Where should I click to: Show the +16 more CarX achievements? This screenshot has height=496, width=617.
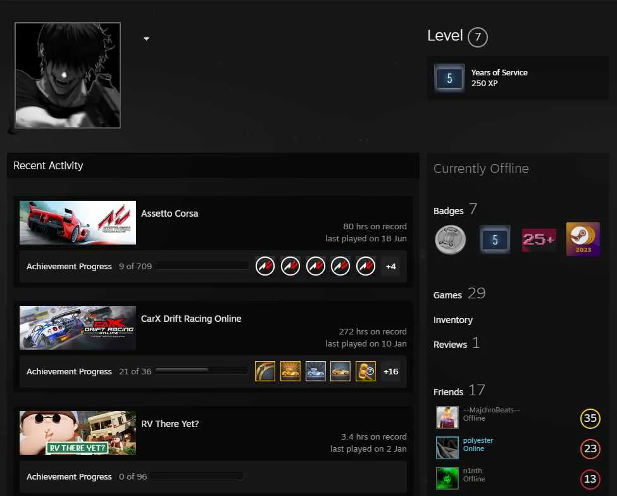pos(390,371)
